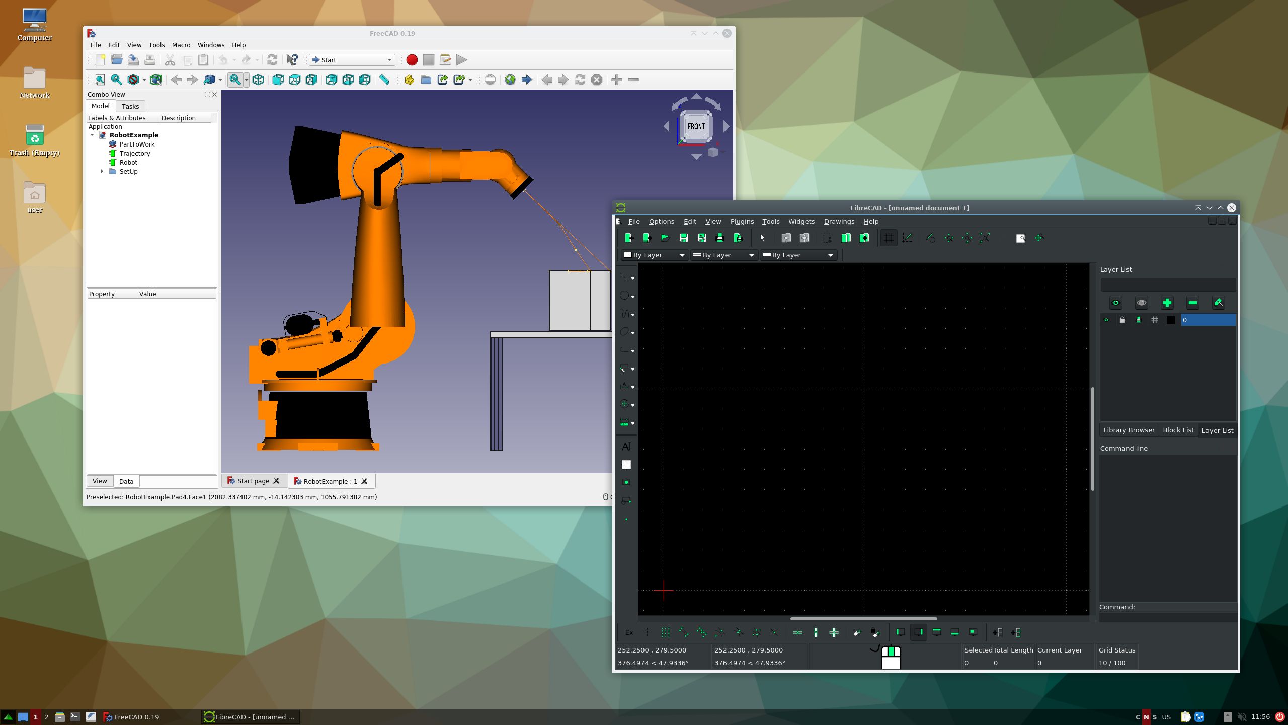Save the drawing in LibreCAD
The width and height of the screenshot is (1288, 725).
(683, 238)
